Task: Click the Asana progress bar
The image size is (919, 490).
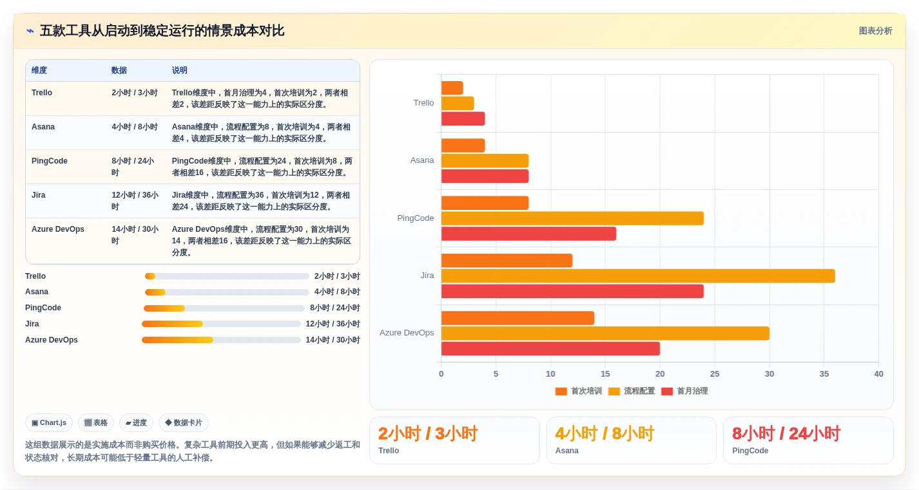Action: [227, 292]
